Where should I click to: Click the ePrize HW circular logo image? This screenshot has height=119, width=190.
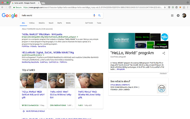point(161,89)
